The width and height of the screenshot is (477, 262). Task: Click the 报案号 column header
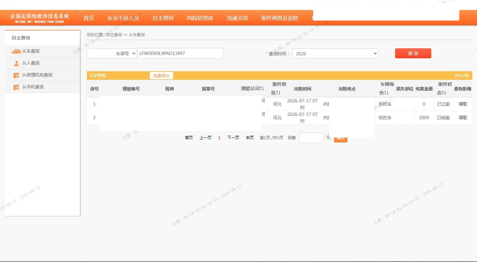tap(208, 89)
